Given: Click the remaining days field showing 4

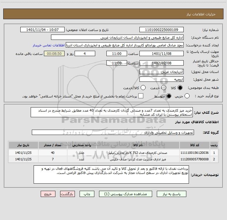Looking at the screenshot, I should 85,53.
